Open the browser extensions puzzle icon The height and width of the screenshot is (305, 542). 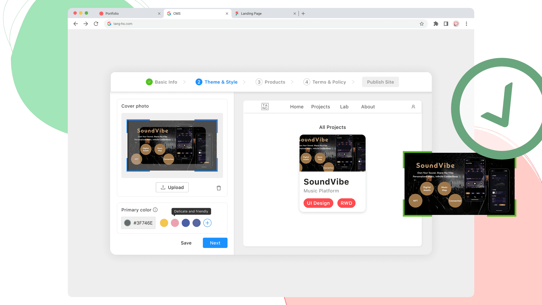click(436, 24)
